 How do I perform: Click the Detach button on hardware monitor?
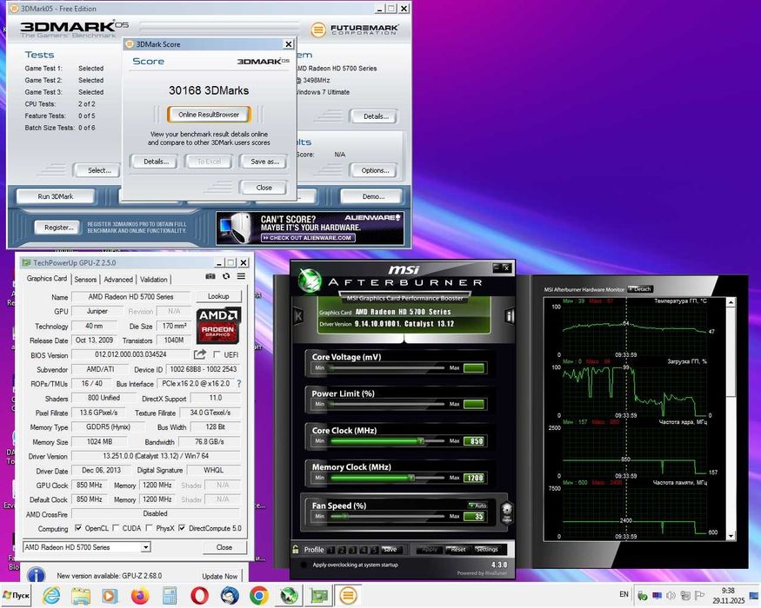639,289
